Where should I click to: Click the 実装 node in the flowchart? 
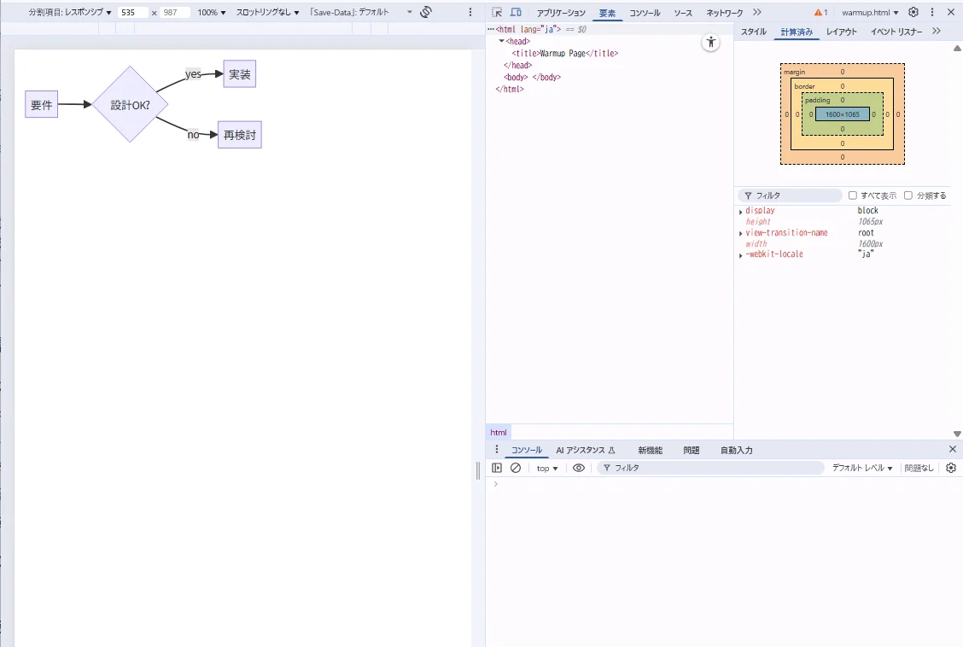pyautogui.click(x=240, y=74)
